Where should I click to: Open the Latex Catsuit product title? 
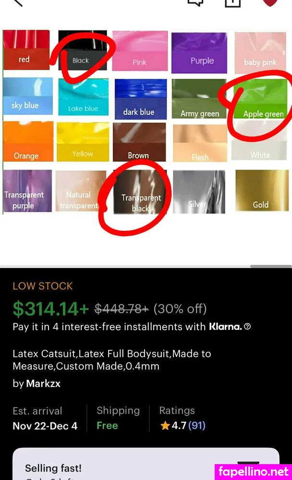click(112, 360)
